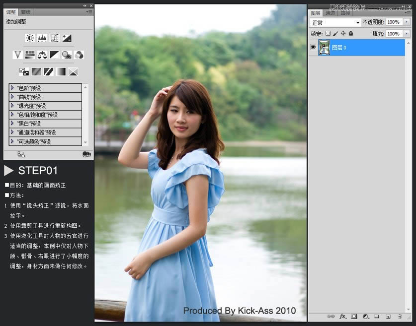The width and height of the screenshot is (416, 326).
Task: Open the Levels adjustment icon
Action: (42, 38)
